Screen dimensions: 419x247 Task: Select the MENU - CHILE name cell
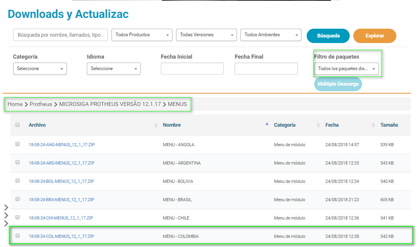176,218
